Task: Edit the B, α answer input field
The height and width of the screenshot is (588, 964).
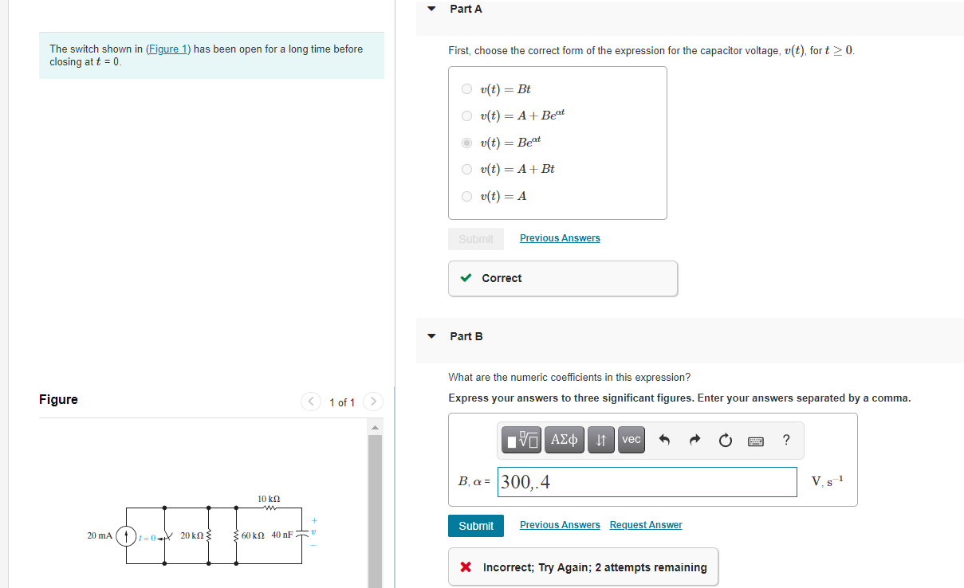Action: [647, 481]
